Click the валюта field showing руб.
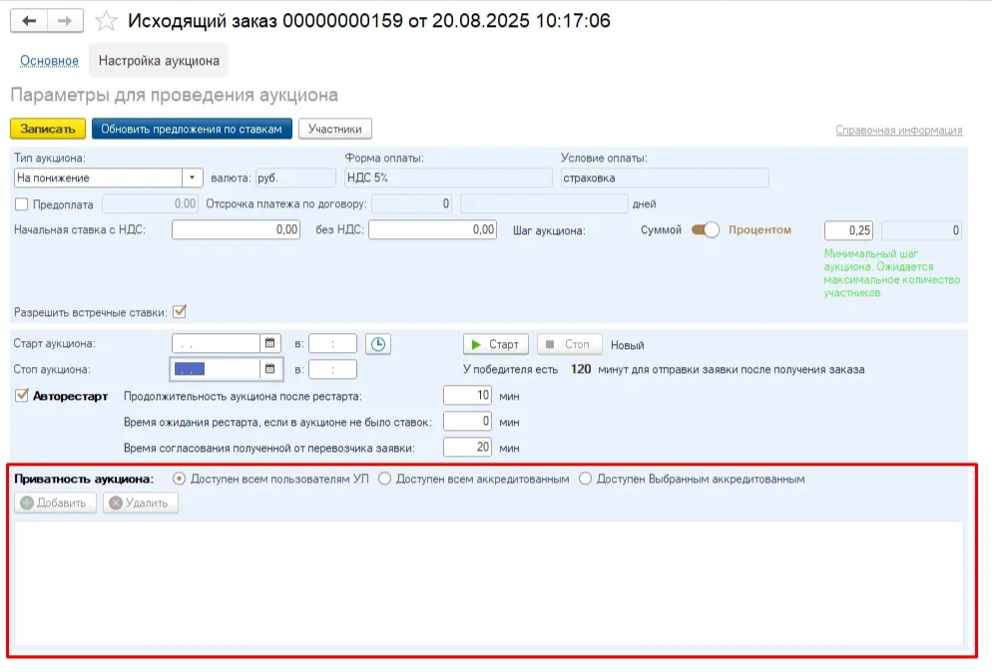Image resolution: width=992 pixels, height=672 pixels. coord(295,177)
